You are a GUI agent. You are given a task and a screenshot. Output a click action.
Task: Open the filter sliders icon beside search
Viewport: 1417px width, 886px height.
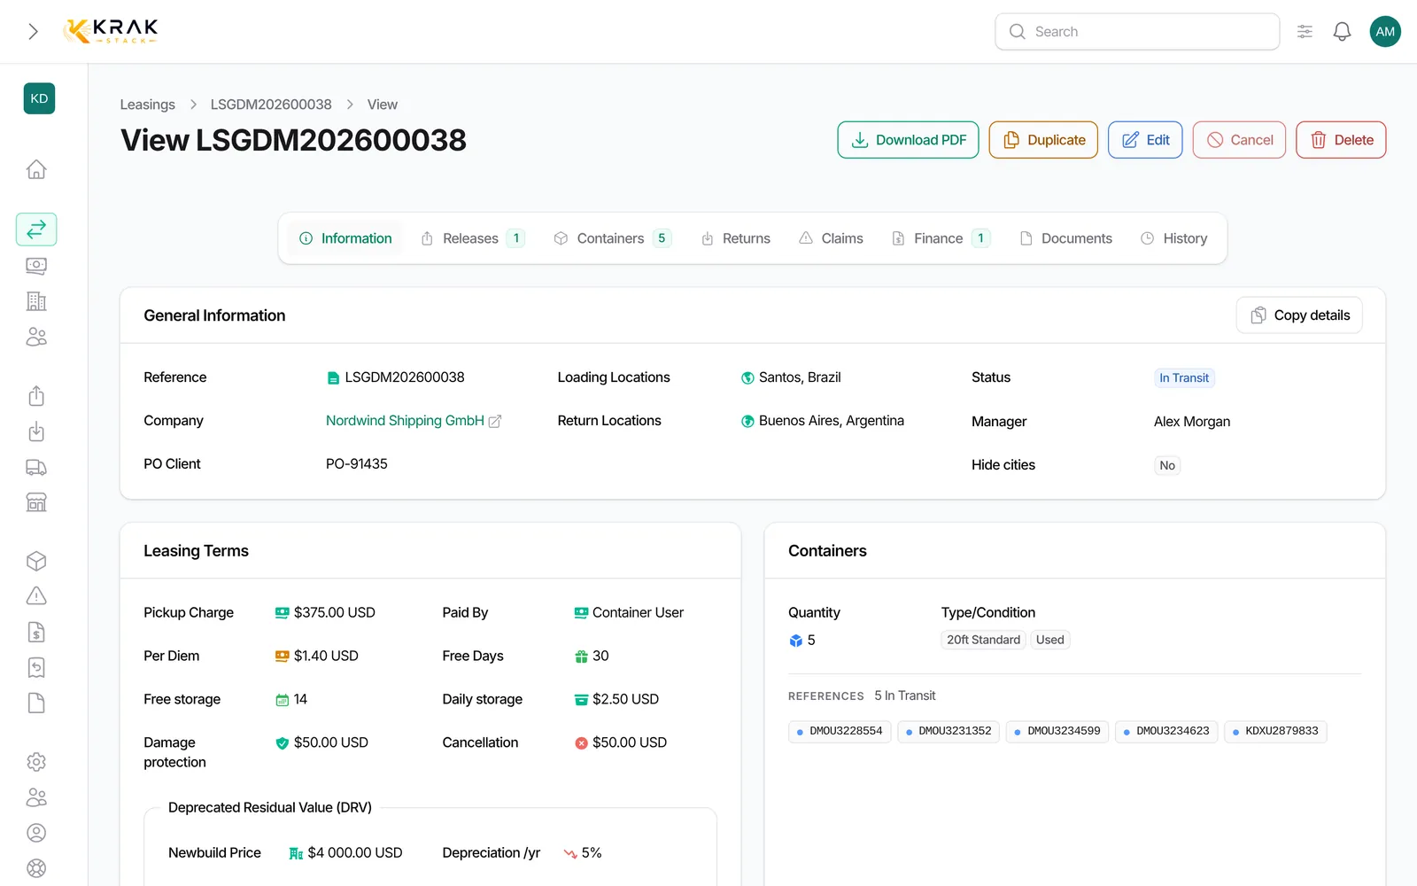[1305, 32]
